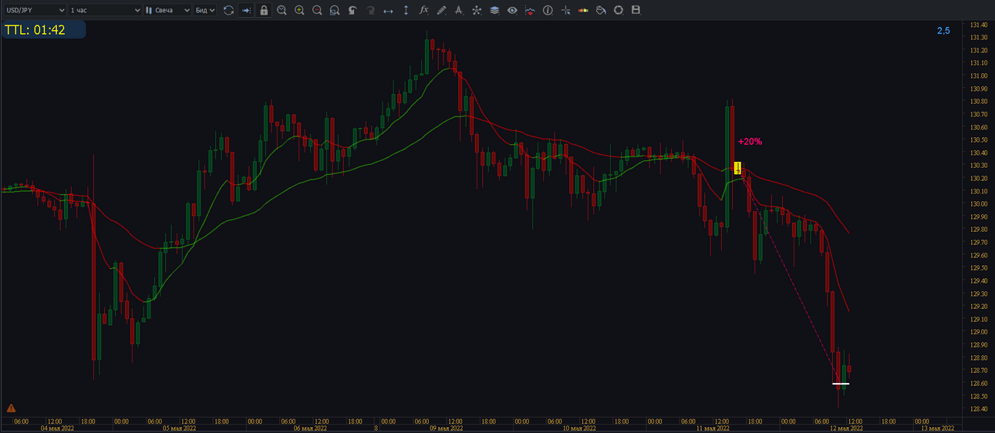The height and width of the screenshot is (433, 995).
Task: Toggle the eye visibility icon
Action: click(512, 10)
